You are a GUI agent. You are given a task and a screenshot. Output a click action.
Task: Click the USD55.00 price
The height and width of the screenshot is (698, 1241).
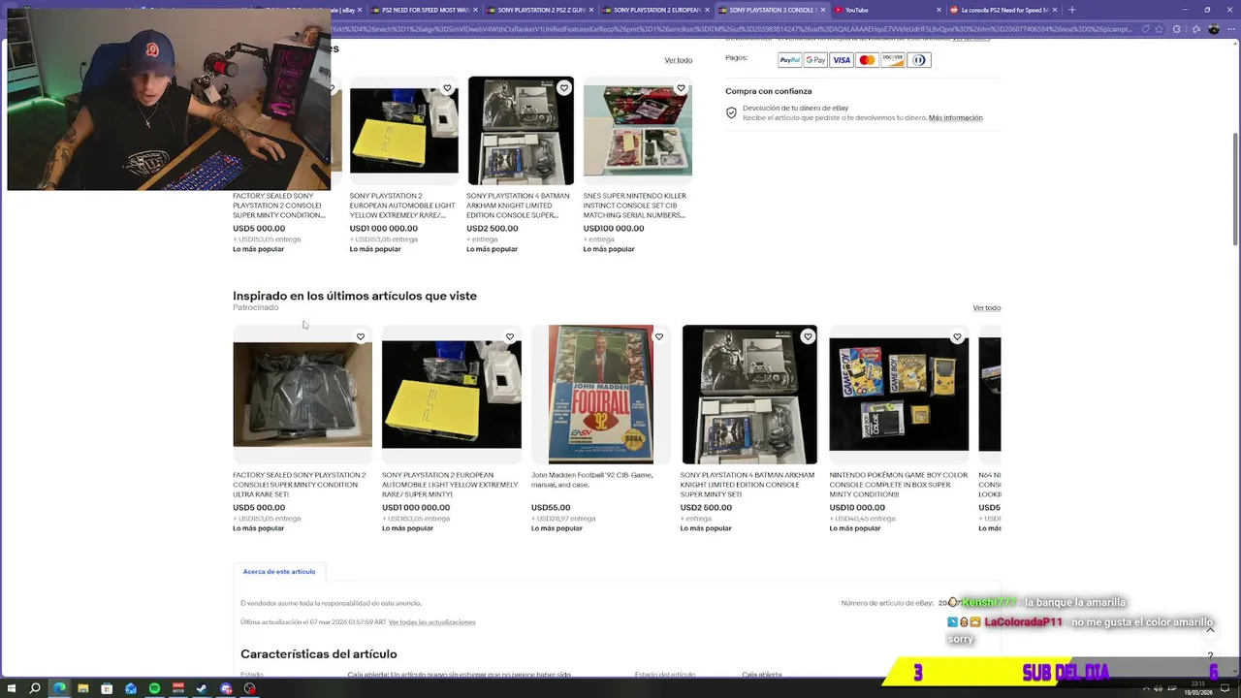[x=551, y=508]
